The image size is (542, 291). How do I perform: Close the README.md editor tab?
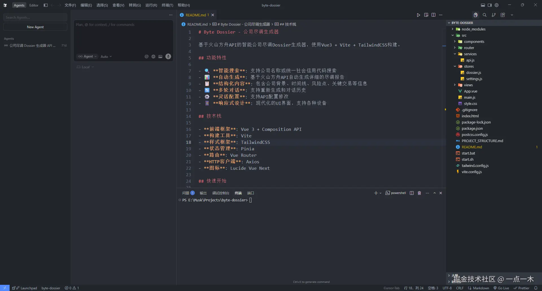213,15
